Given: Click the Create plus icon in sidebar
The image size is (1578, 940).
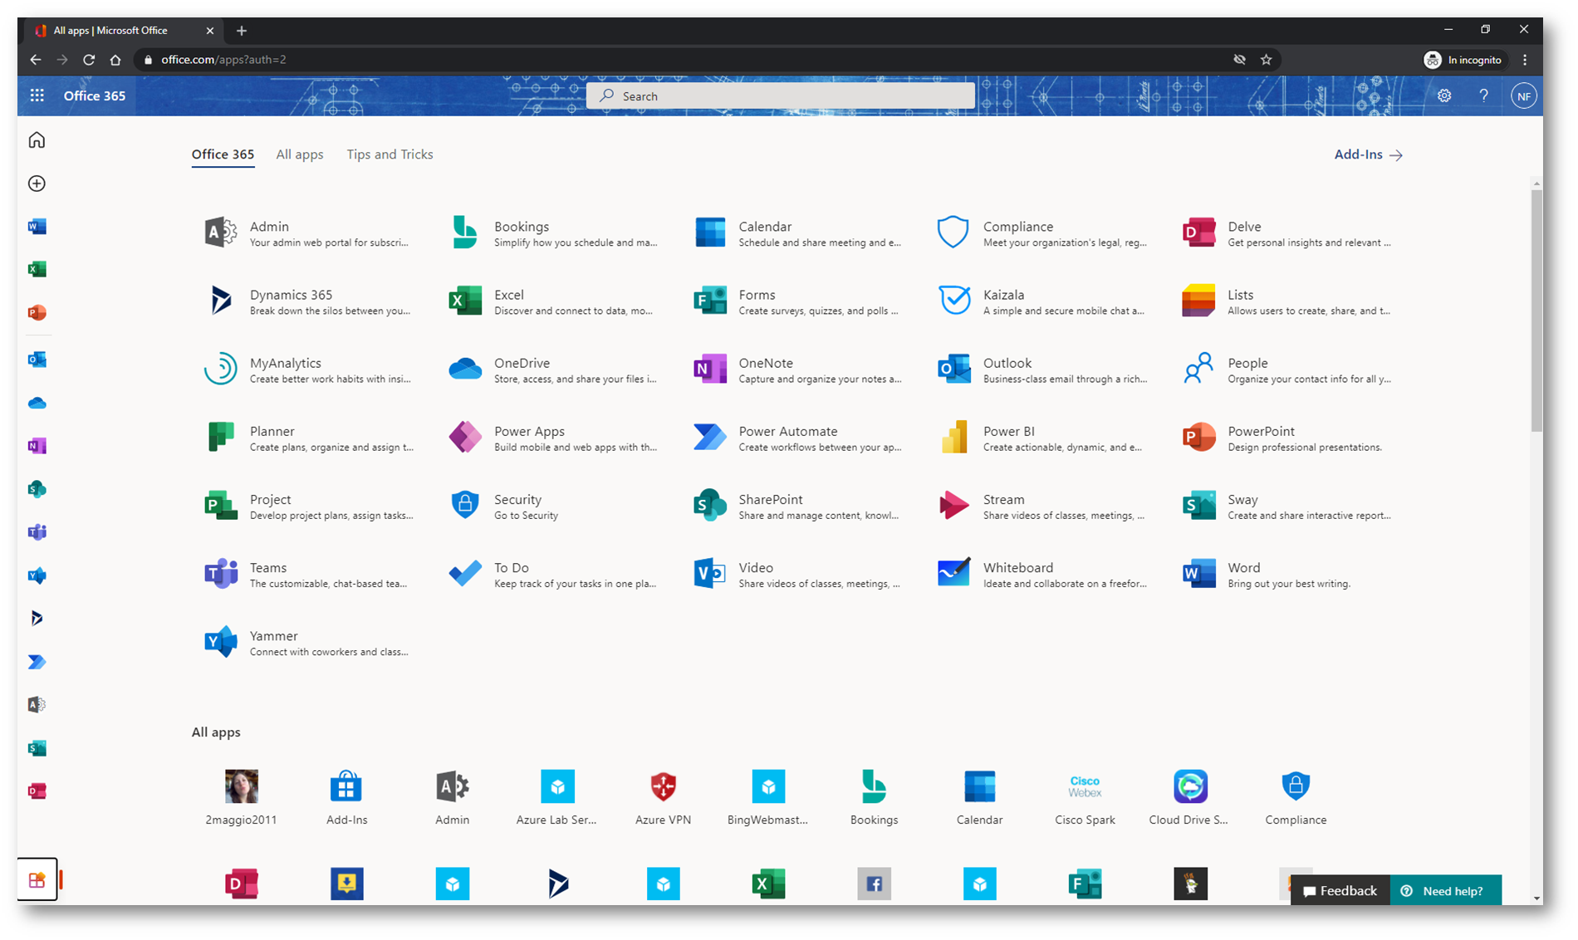Looking at the screenshot, I should 37,184.
